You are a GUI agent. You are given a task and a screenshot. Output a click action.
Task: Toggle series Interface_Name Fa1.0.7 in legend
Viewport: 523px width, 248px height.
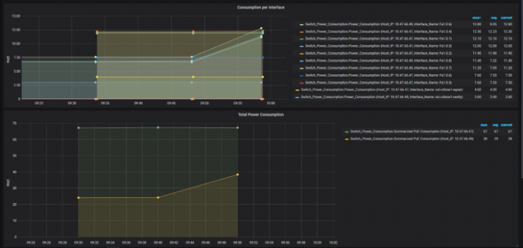coord(379,68)
